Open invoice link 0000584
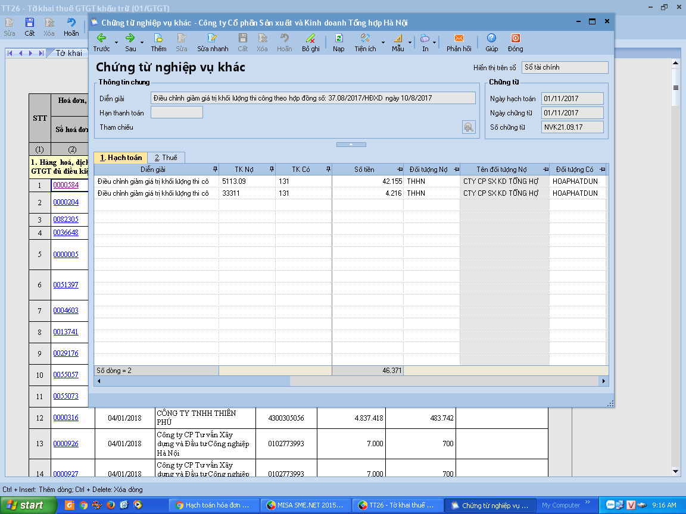 [66, 185]
